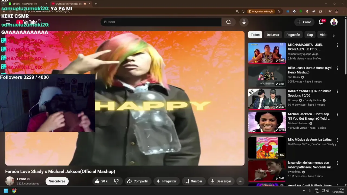Click Chrome icon in taskbar
The height and width of the screenshot is (195, 347).
click(14, 191)
